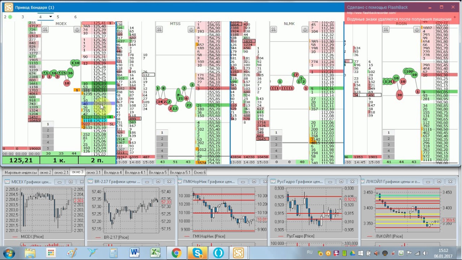Switch to workspace 3

click(23, 17)
